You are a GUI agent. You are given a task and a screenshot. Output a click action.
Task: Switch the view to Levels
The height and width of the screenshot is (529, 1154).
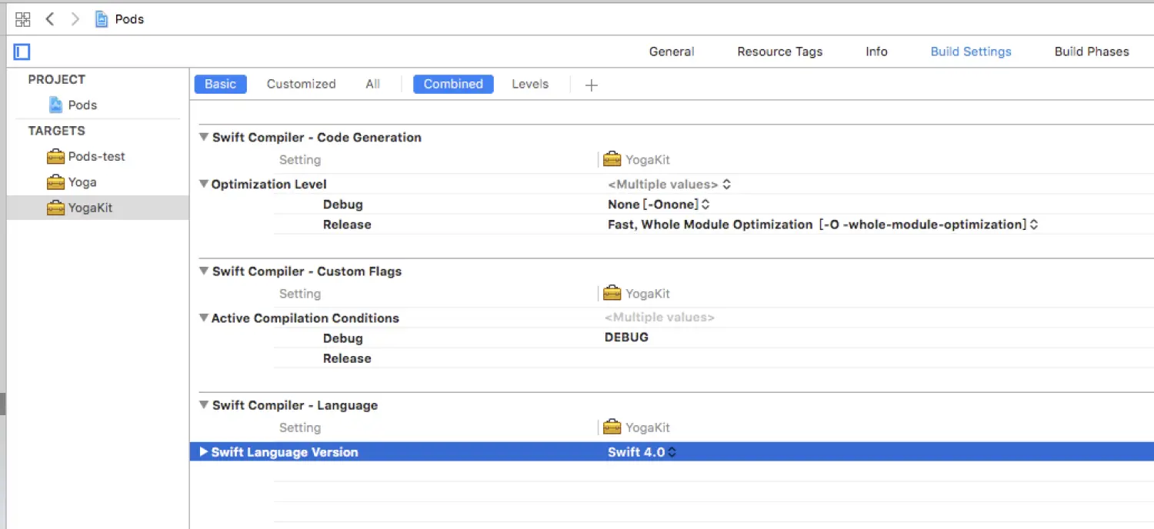pyautogui.click(x=530, y=84)
